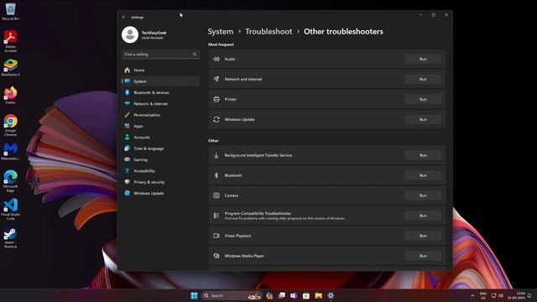Run the Printer troubleshooter

click(423, 99)
